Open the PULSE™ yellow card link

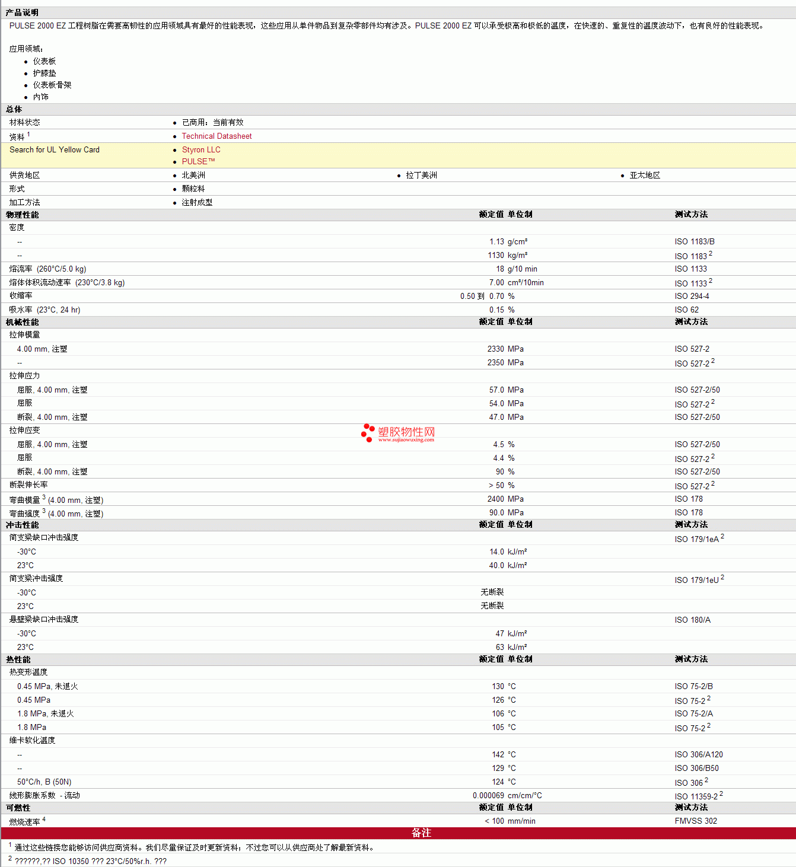coord(198,161)
